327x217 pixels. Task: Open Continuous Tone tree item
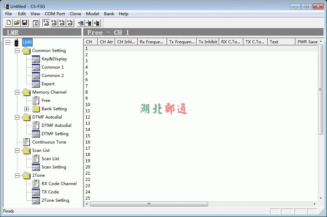click(x=49, y=142)
